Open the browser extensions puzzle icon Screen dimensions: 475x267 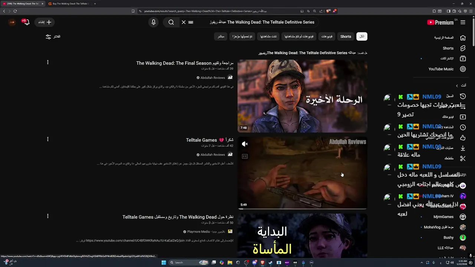point(435,11)
